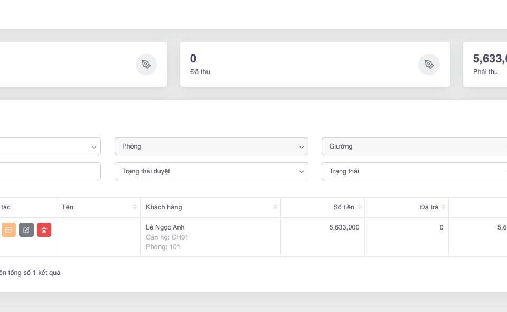Sort the Số tiền column using its arrows
Screen dimensions: 507x312
coord(359,207)
